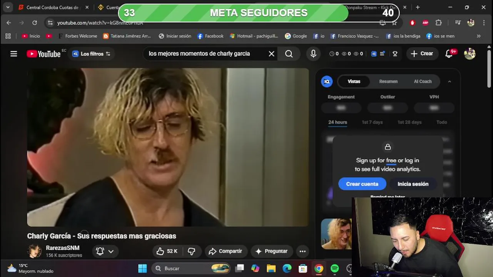This screenshot has height=277, width=493.
Task: Open more actions three-dot menu
Action: tap(302, 251)
